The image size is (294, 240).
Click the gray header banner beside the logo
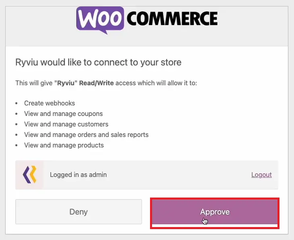pos(40,24)
